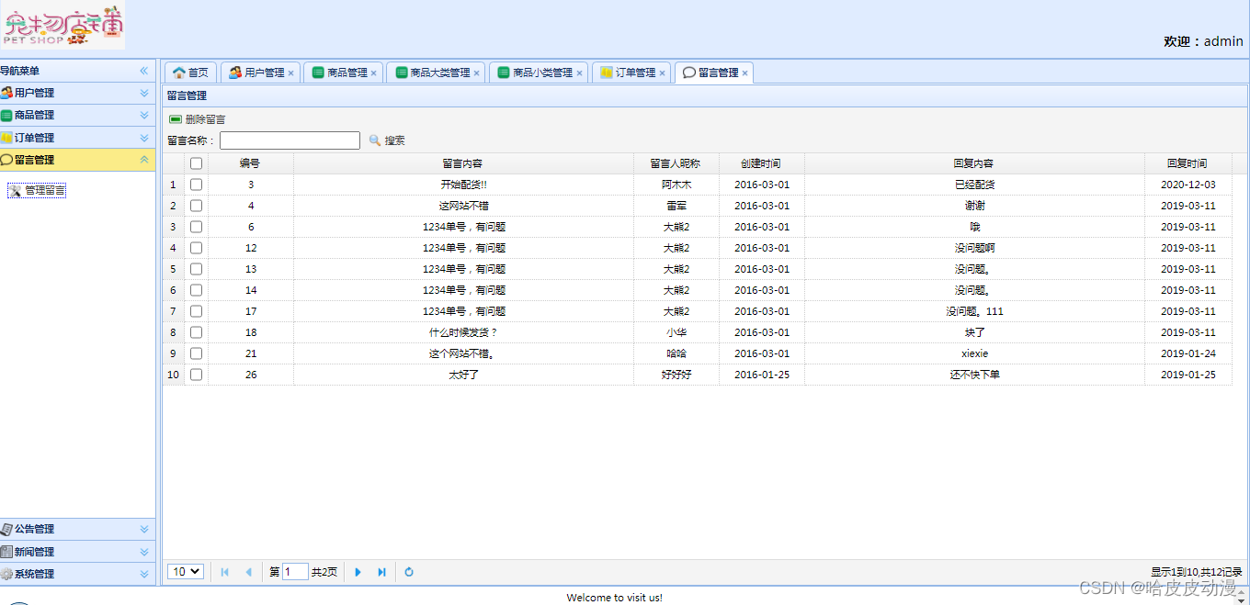Image resolution: width=1250 pixels, height=605 pixels.
Task: Select the nickname cell 好好好
Action: point(676,375)
